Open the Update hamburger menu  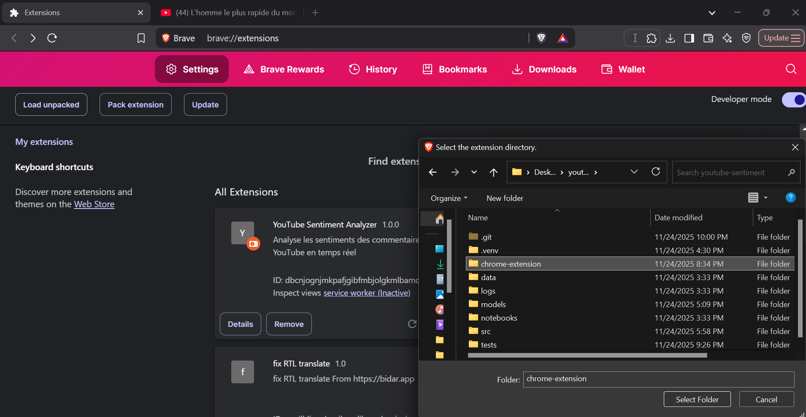coord(781,38)
